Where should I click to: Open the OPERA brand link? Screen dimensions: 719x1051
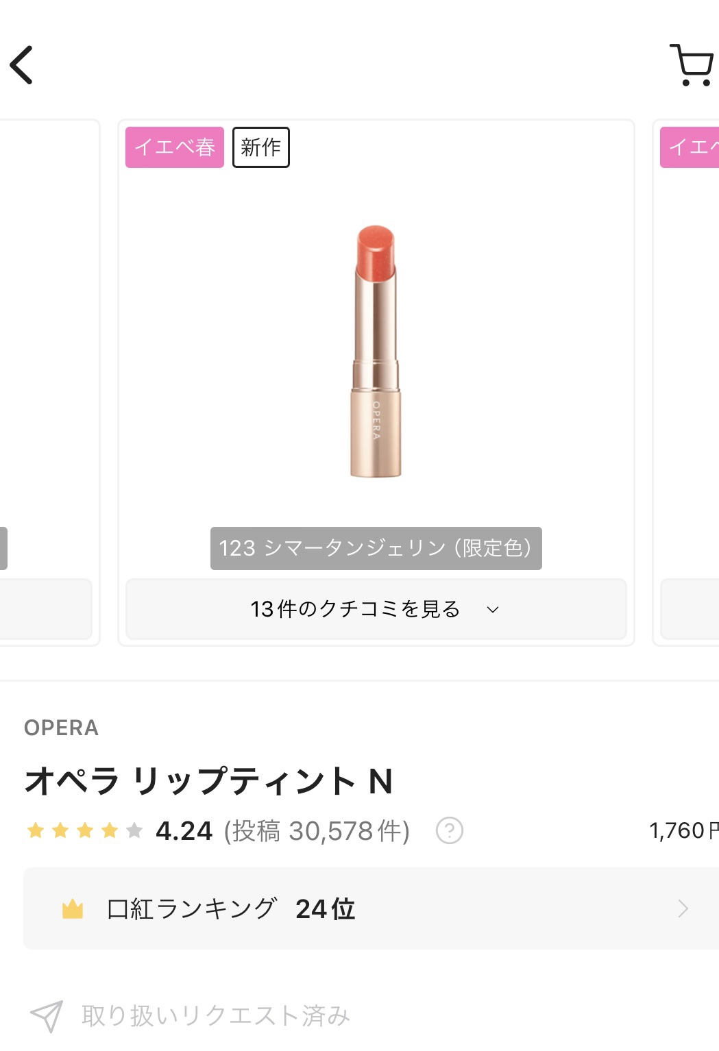pos(62,728)
